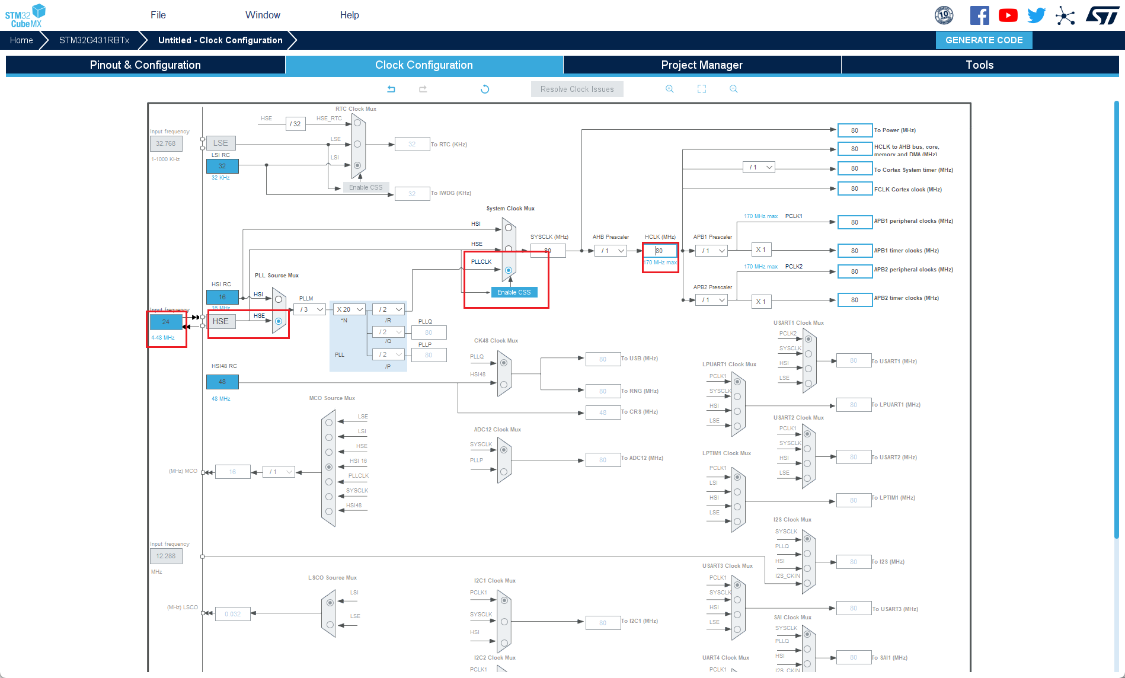Open the Twitter icon link
1125x678 pixels.
pos(1036,15)
